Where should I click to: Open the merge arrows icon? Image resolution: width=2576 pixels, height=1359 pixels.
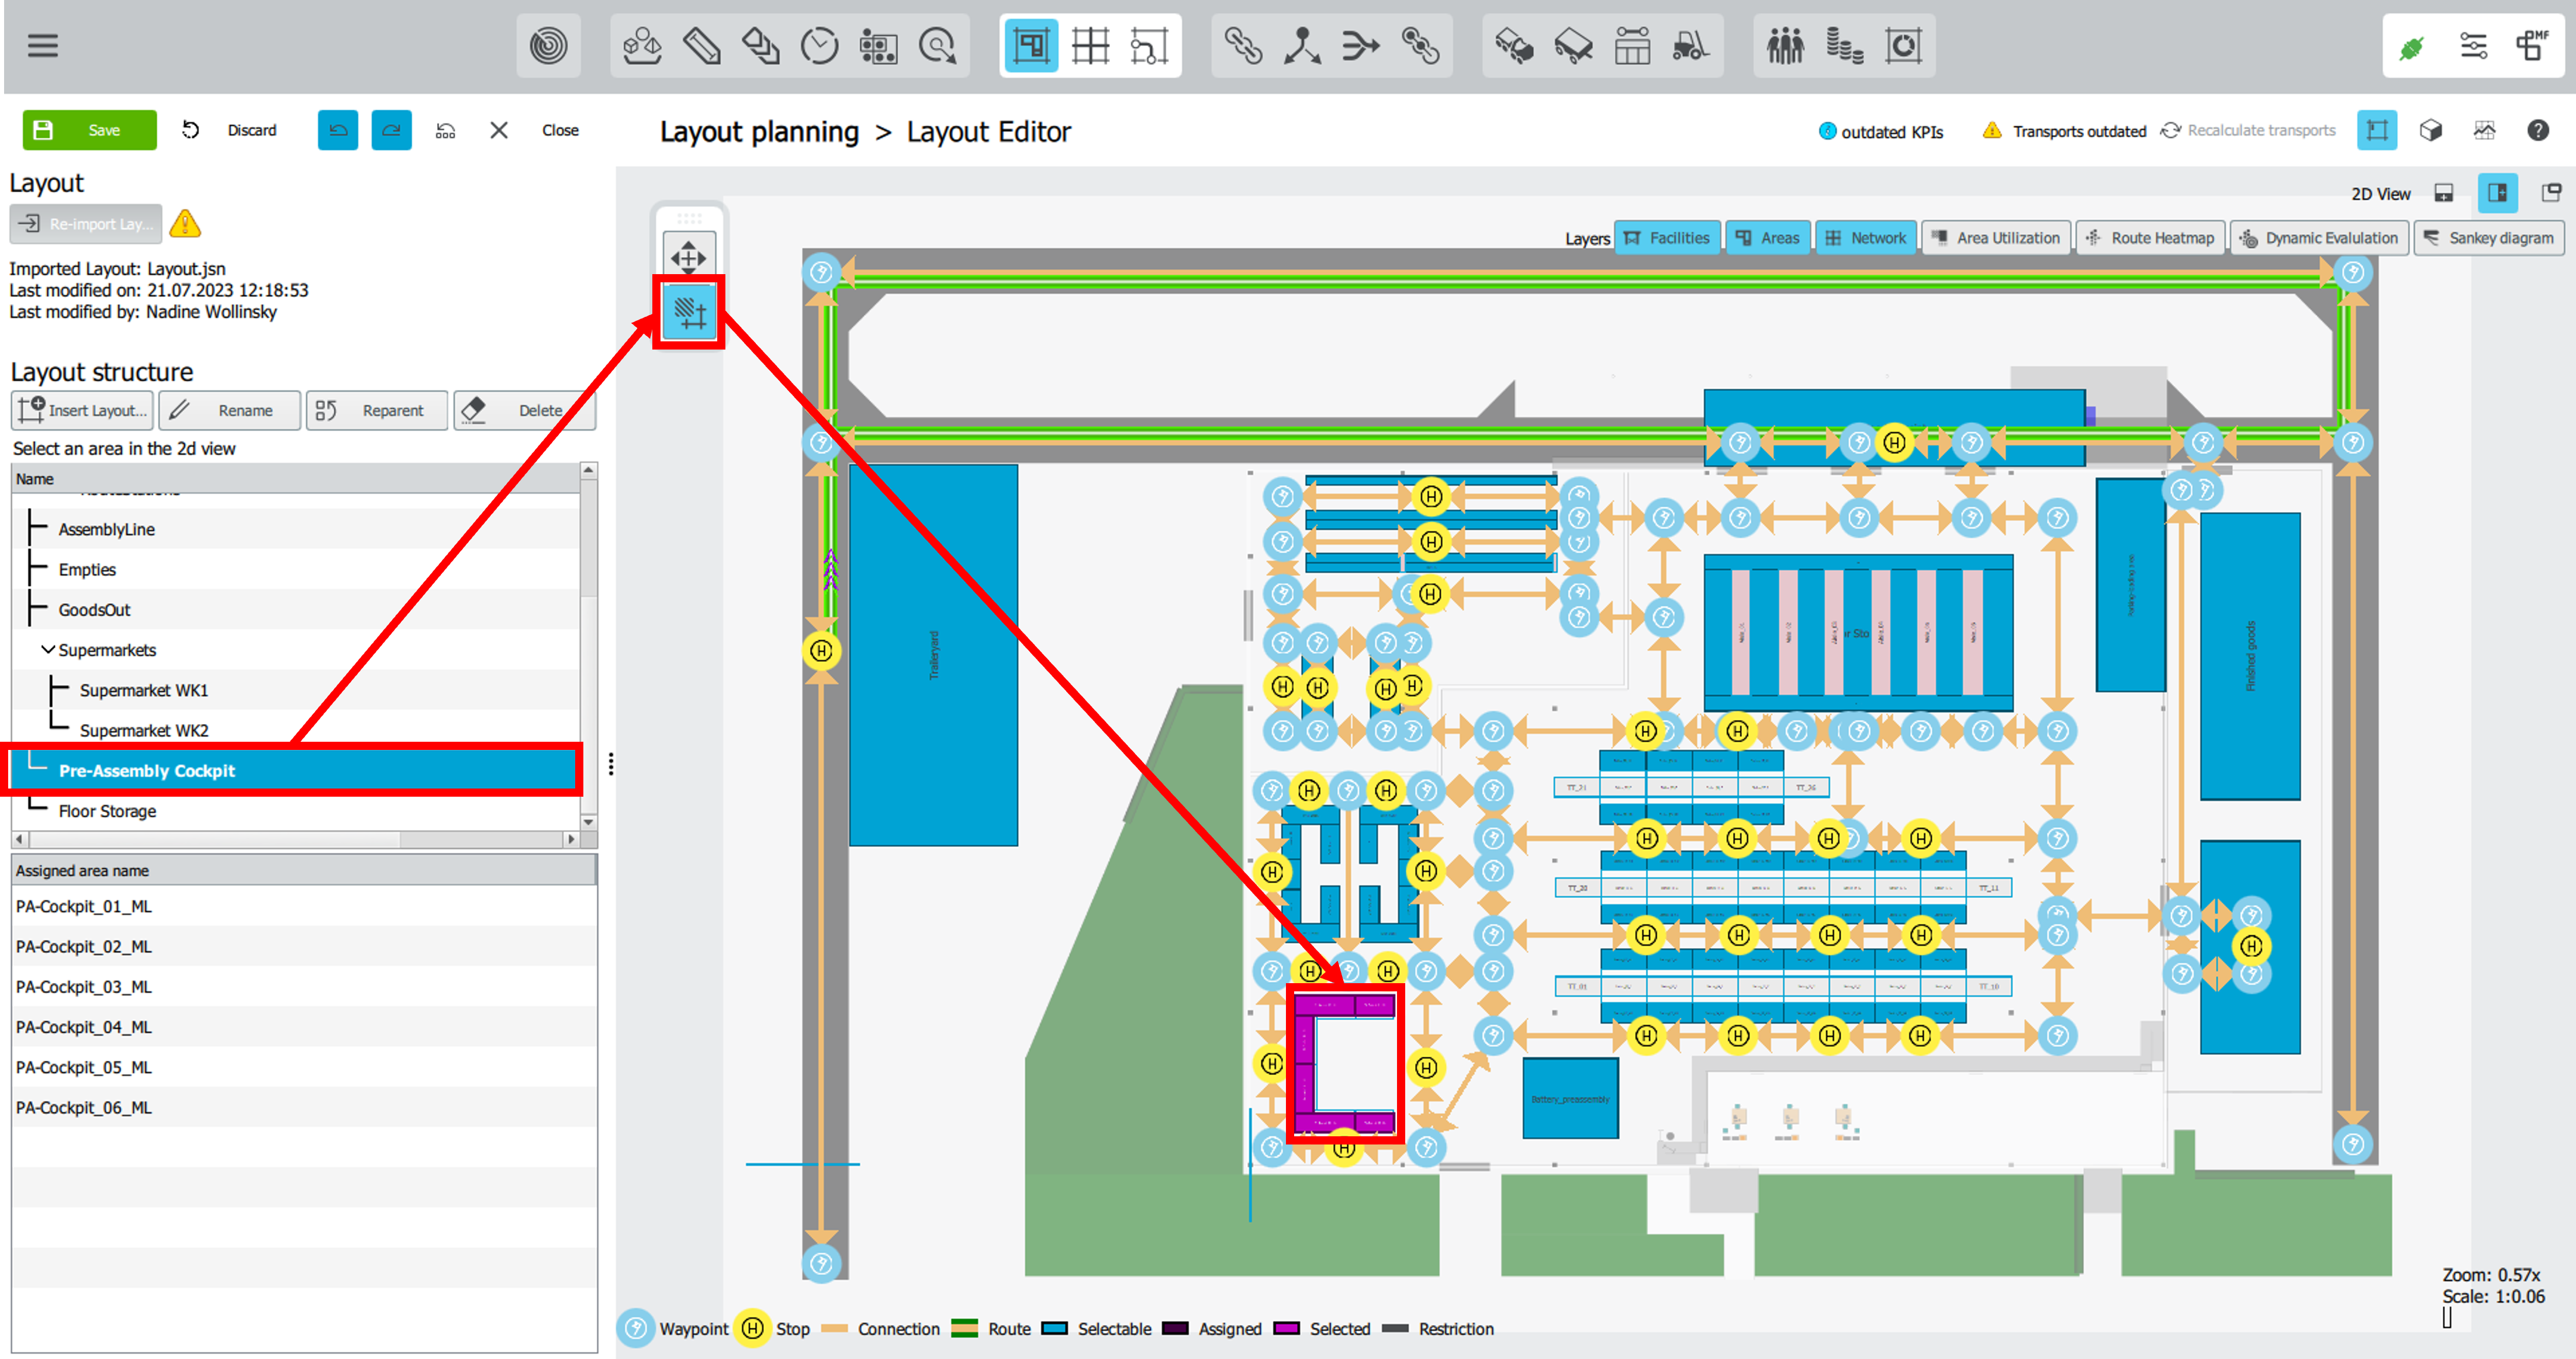pyautogui.click(x=1361, y=46)
